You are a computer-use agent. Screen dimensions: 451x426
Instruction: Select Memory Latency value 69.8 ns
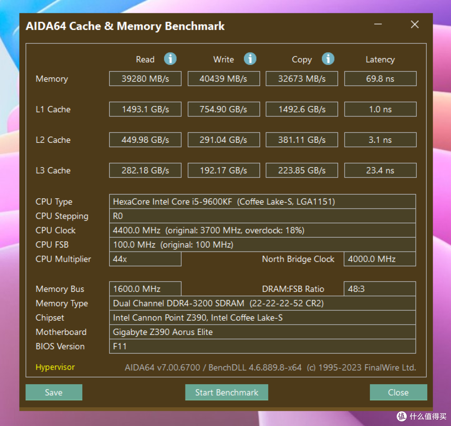[x=380, y=79]
